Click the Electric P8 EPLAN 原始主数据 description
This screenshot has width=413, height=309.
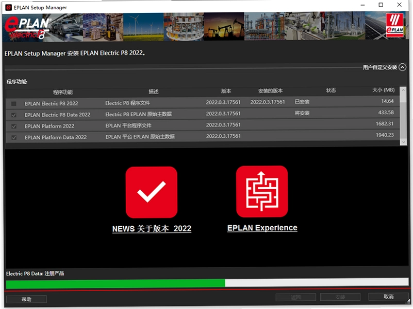pos(139,114)
